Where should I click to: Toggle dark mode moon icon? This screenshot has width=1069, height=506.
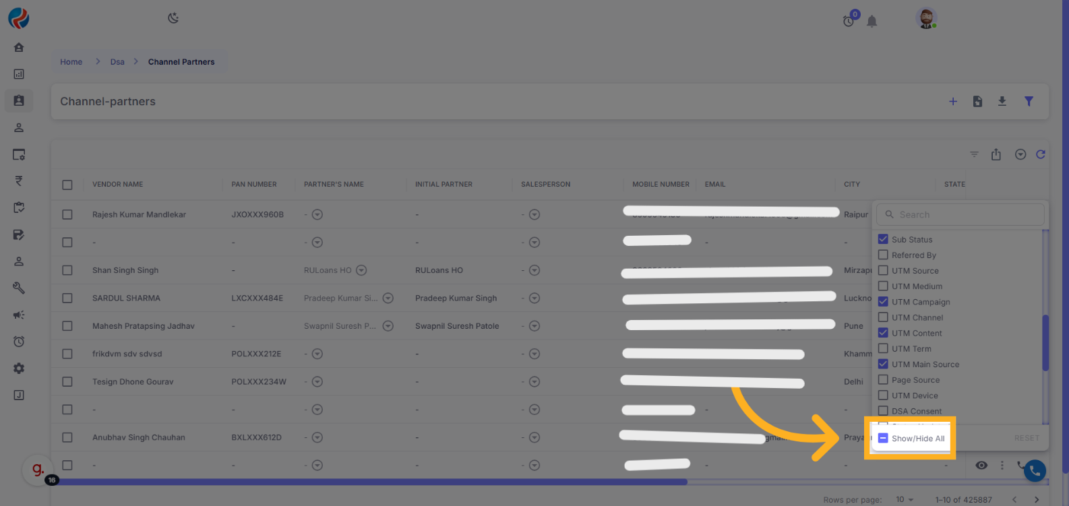[x=173, y=18]
